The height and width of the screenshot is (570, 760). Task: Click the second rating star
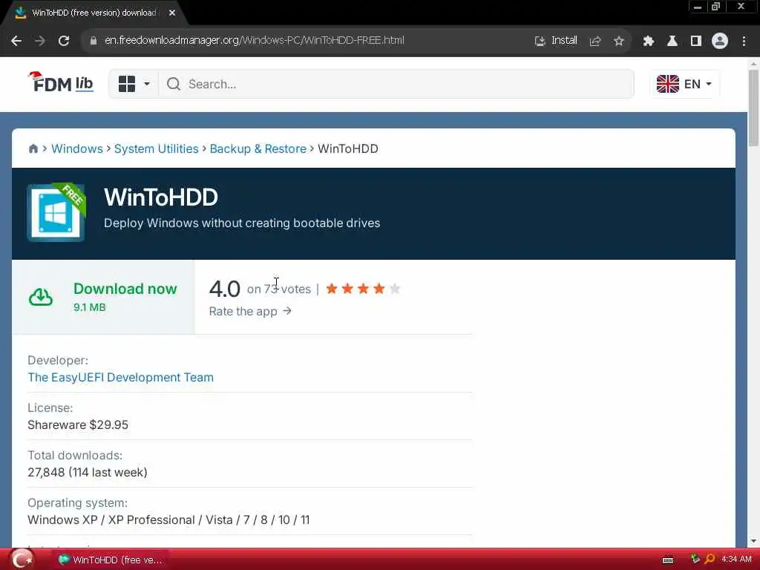(347, 289)
